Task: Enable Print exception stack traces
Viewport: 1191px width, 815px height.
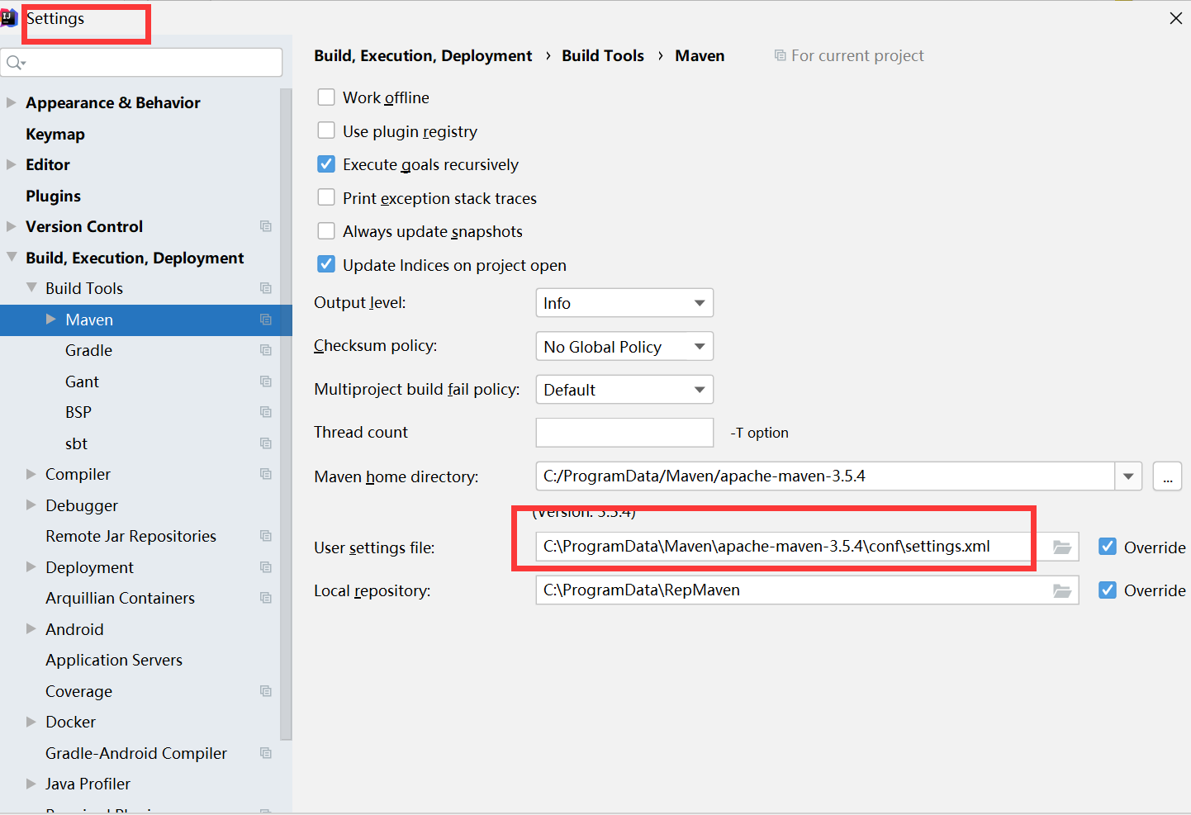Action: point(326,197)
